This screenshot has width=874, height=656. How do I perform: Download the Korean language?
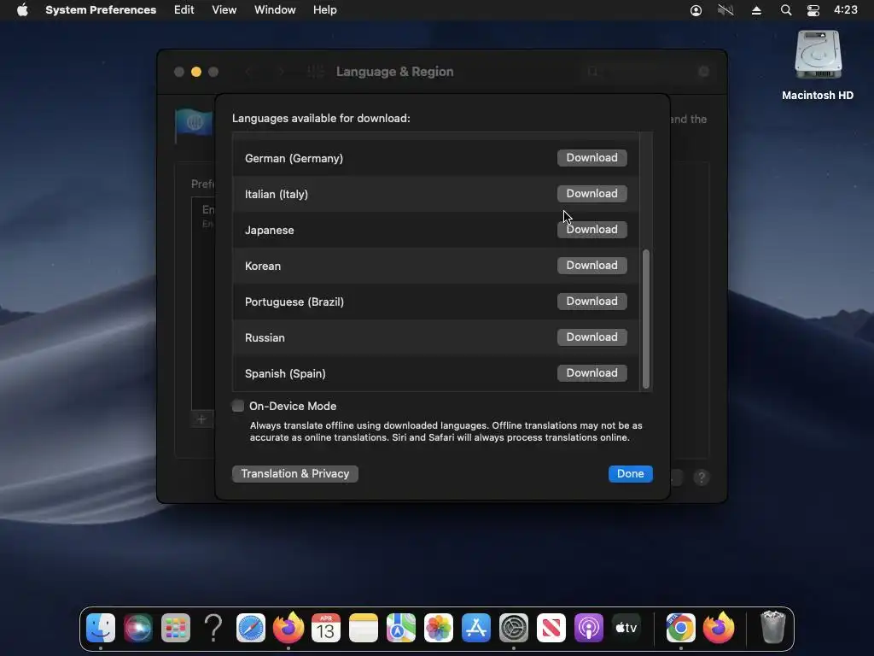tap(592, 266)
